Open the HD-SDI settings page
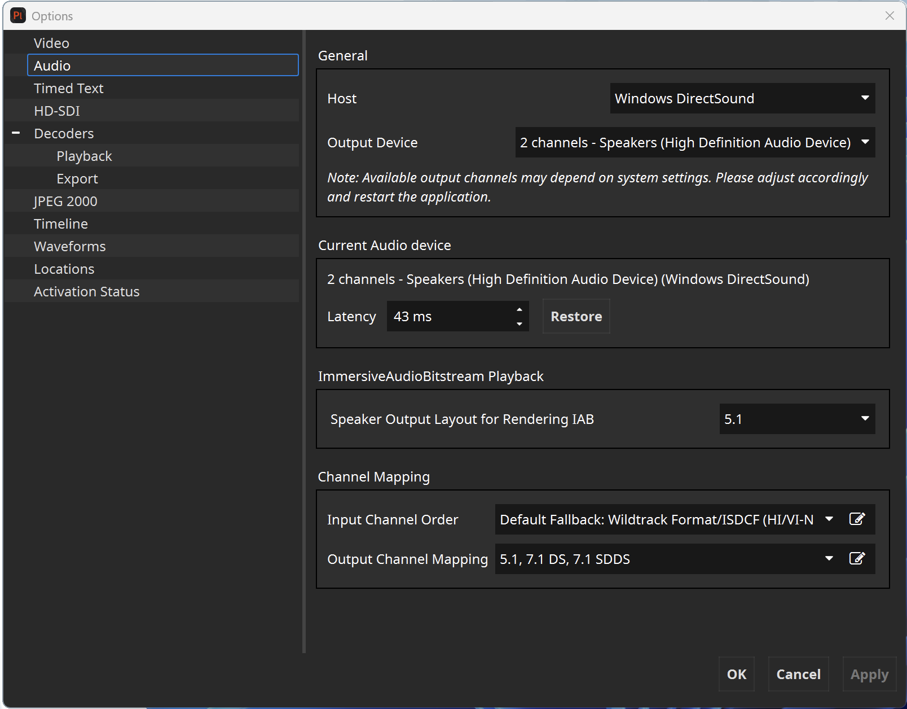The width and height of the screenshot is (907, 709). (x=56, y=111)
